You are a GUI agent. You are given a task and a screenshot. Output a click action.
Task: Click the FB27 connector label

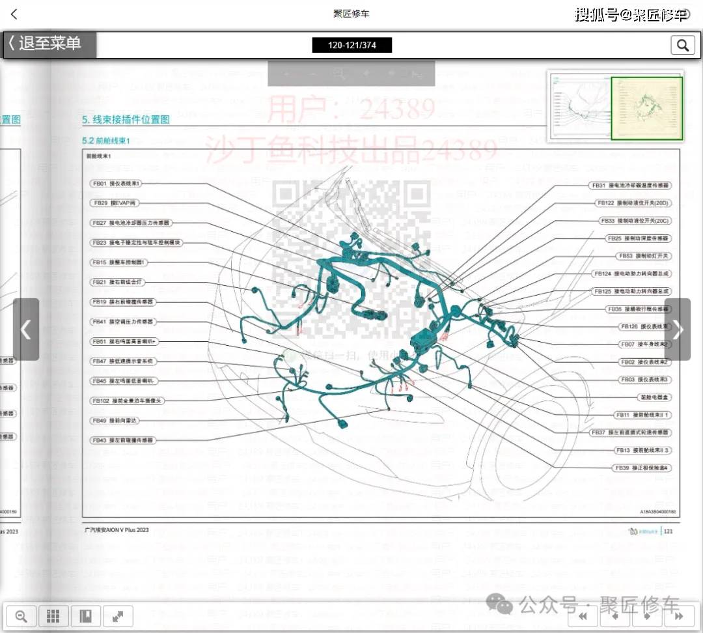[131, 223]
